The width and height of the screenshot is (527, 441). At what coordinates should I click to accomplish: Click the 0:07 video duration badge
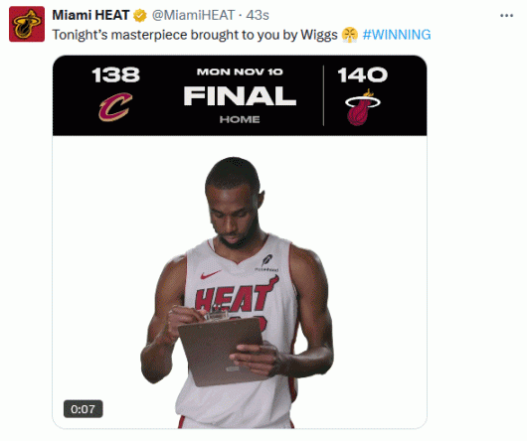click(x=83, y=409)
